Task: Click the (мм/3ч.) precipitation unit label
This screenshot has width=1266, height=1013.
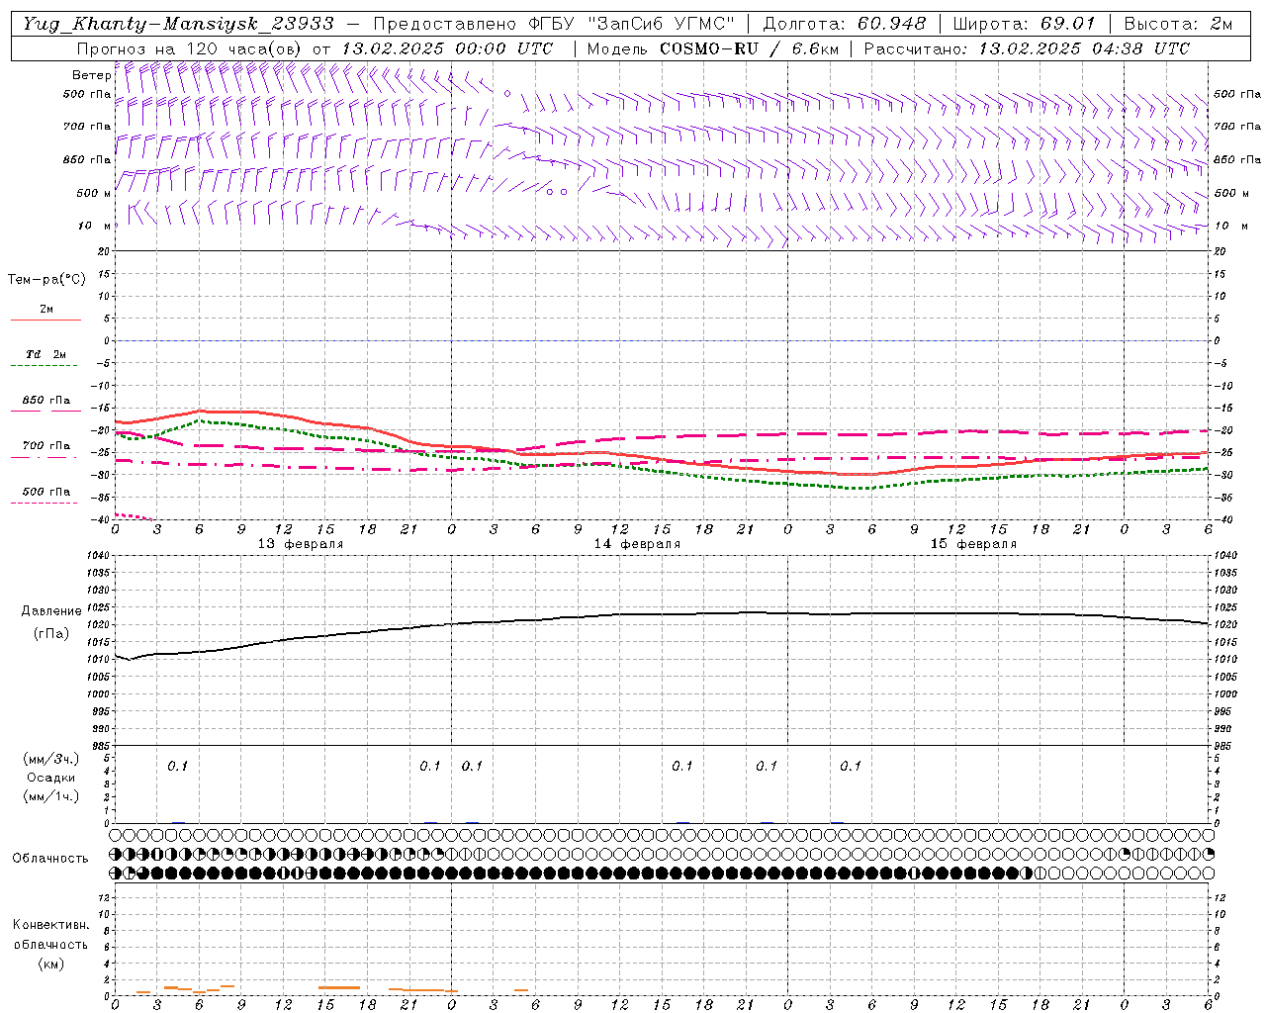Action: (51, 760)
